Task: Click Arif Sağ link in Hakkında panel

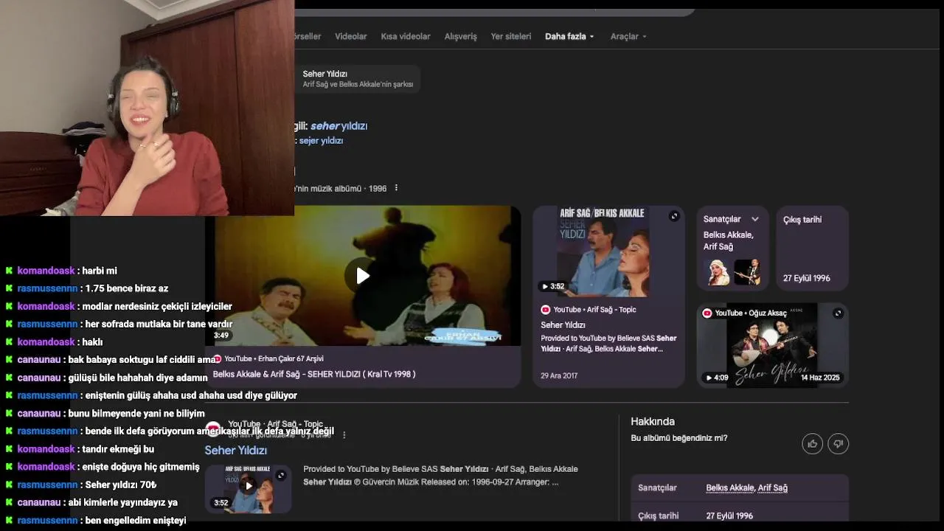Action: tap(773, 487)
